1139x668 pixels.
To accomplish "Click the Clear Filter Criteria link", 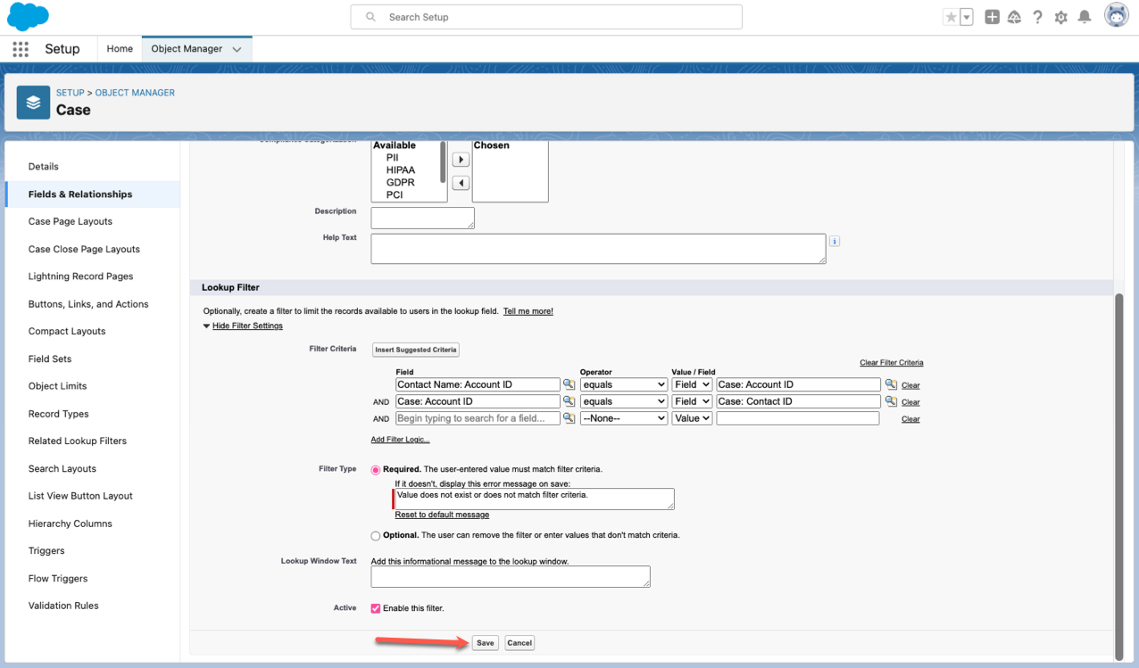I will coord(891,363).
